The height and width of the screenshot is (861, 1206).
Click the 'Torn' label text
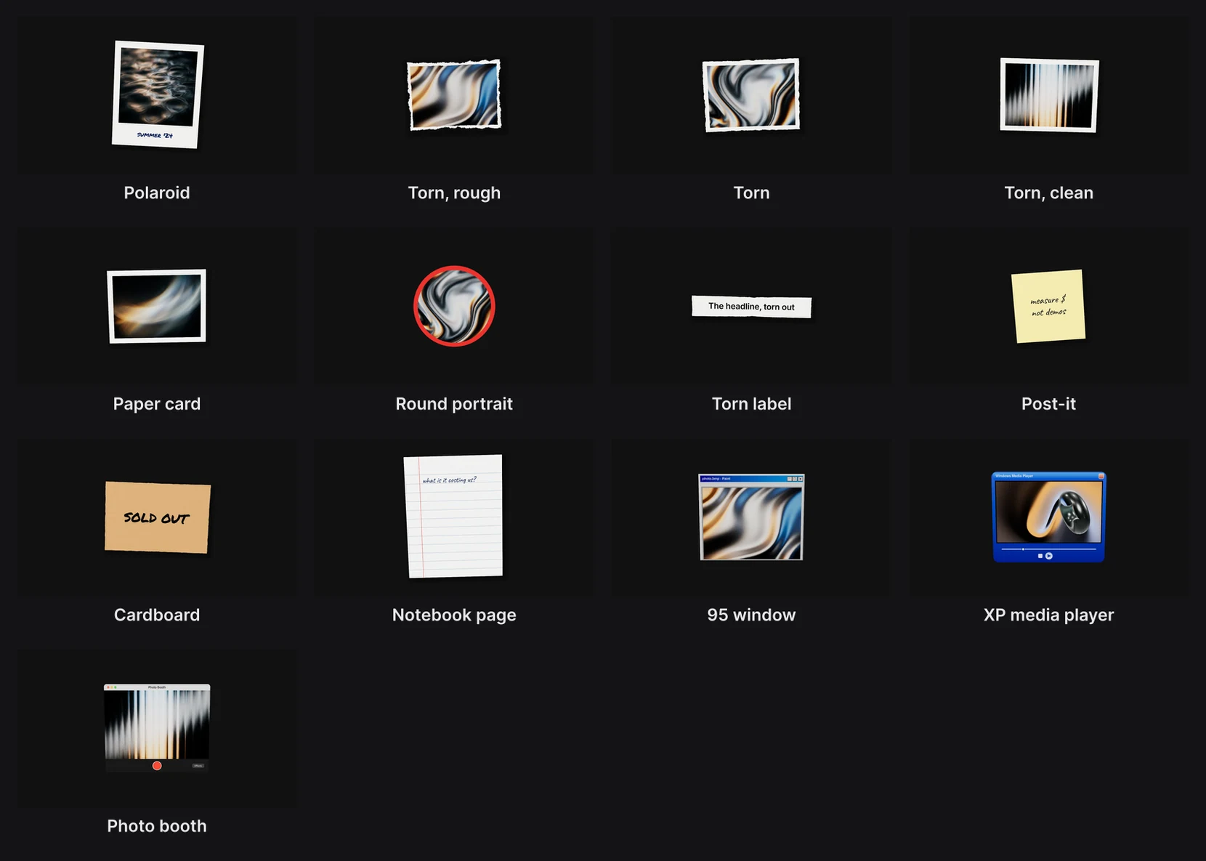click(x=751, y=193)
